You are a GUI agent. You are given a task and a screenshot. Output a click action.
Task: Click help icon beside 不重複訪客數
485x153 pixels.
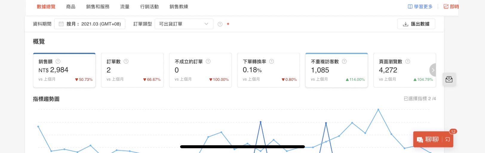(344, 61)
